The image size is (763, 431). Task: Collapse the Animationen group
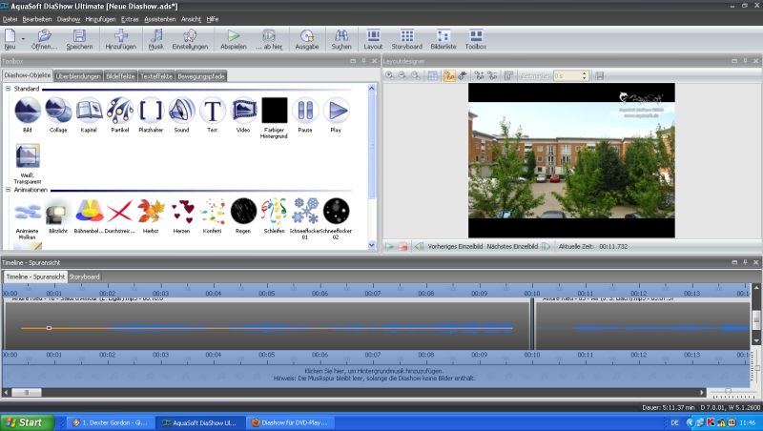pos(8,190)
